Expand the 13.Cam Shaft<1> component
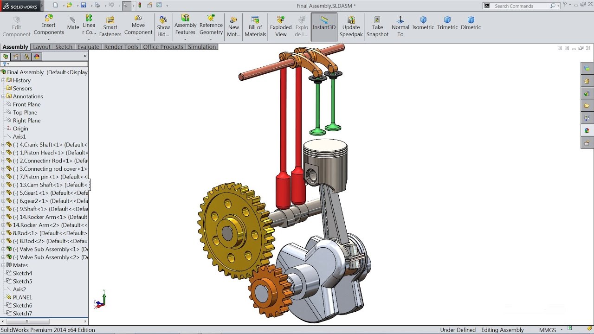Image resolution: width=594 pixels, height=334 pixels. [x=3, y=185]
